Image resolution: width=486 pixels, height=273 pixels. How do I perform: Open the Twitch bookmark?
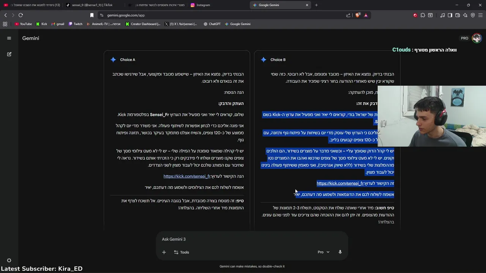76,24
